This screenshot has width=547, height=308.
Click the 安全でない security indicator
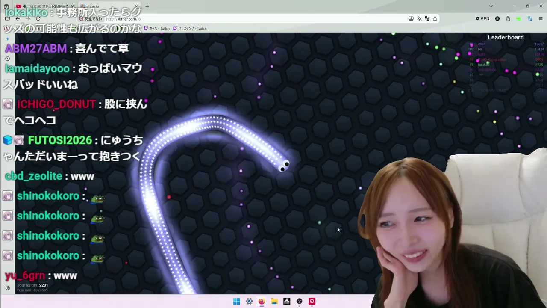pyautogui.click(x=91, y=19)
